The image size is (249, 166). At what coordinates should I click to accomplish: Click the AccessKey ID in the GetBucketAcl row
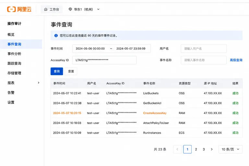(121, 103)
